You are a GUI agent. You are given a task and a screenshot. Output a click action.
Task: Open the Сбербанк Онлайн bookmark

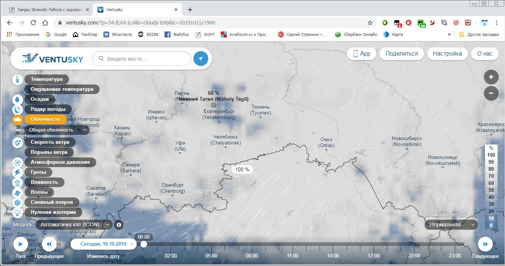pyautogui.click(x=356, y=34)
